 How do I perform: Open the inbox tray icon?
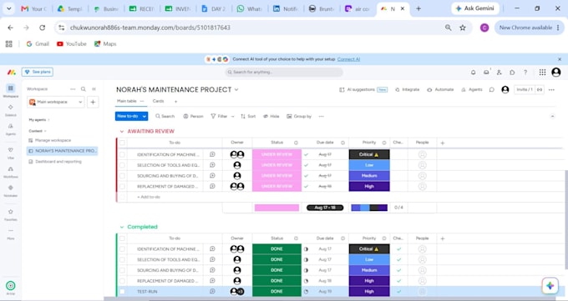[486, 73]
